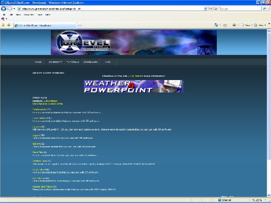This screenshot has width=271, height=203.
Task: Select the GRLevelXStuff Downloads browser tab
Action: [x=45, y=26]
